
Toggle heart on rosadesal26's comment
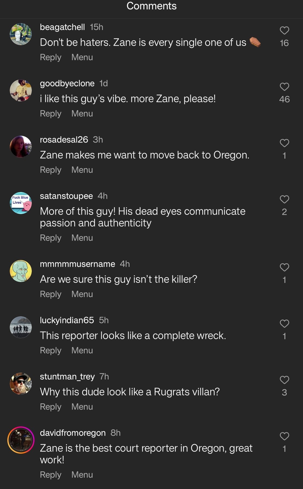pyautogui.click(x=284, y=143)
